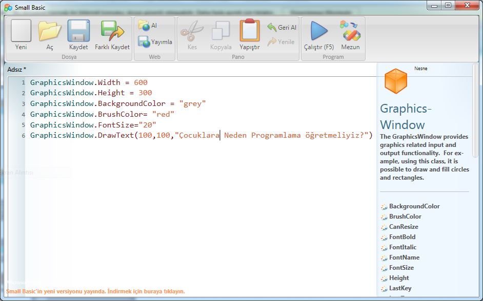Click the Kopyala (Copy) icon
The height and width of the screenshot is (301, 483).
coord(221,30)
